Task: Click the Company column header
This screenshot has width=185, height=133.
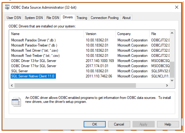Action: [132, 34]
